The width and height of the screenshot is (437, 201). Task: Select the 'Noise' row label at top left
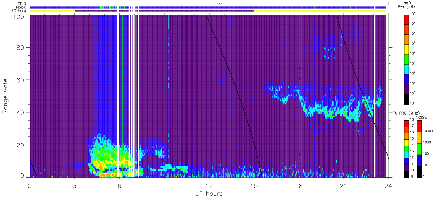point(21,7)
